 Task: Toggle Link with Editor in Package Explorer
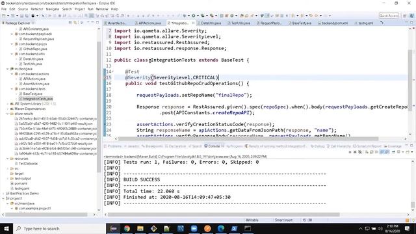75,23
